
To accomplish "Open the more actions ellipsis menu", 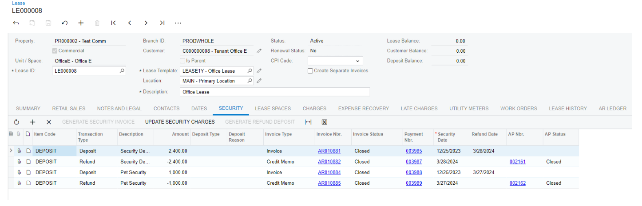I will [x=178, y=23].
